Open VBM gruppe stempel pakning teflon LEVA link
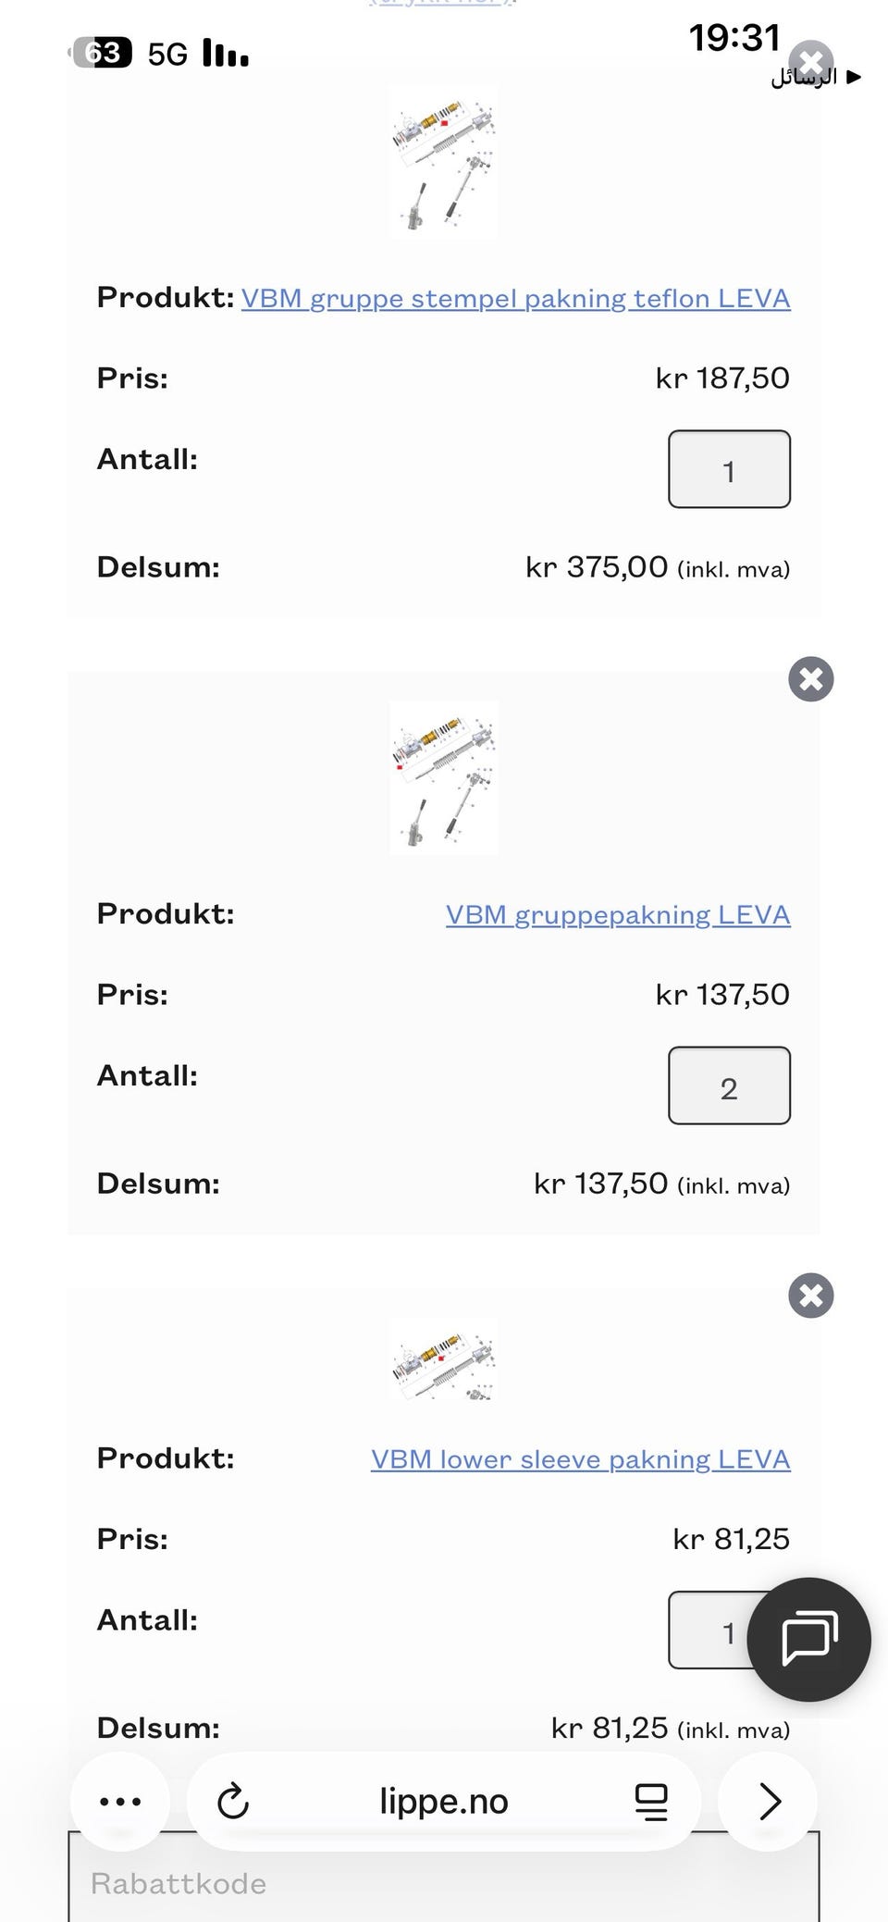Screen dimensions: 888x1922 pyautogui.click(x=515, y=299)
